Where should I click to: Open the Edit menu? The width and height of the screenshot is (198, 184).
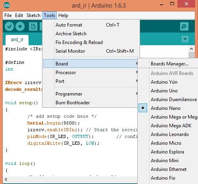pyautogui.click(x=19, y=15)
